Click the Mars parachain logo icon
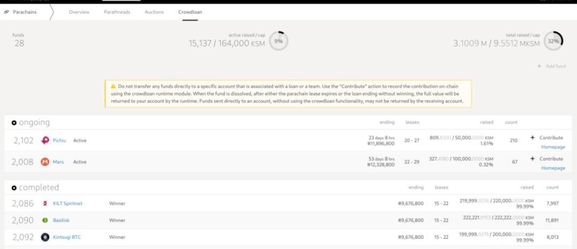This screenshot has width=577, height=249. 45,162
